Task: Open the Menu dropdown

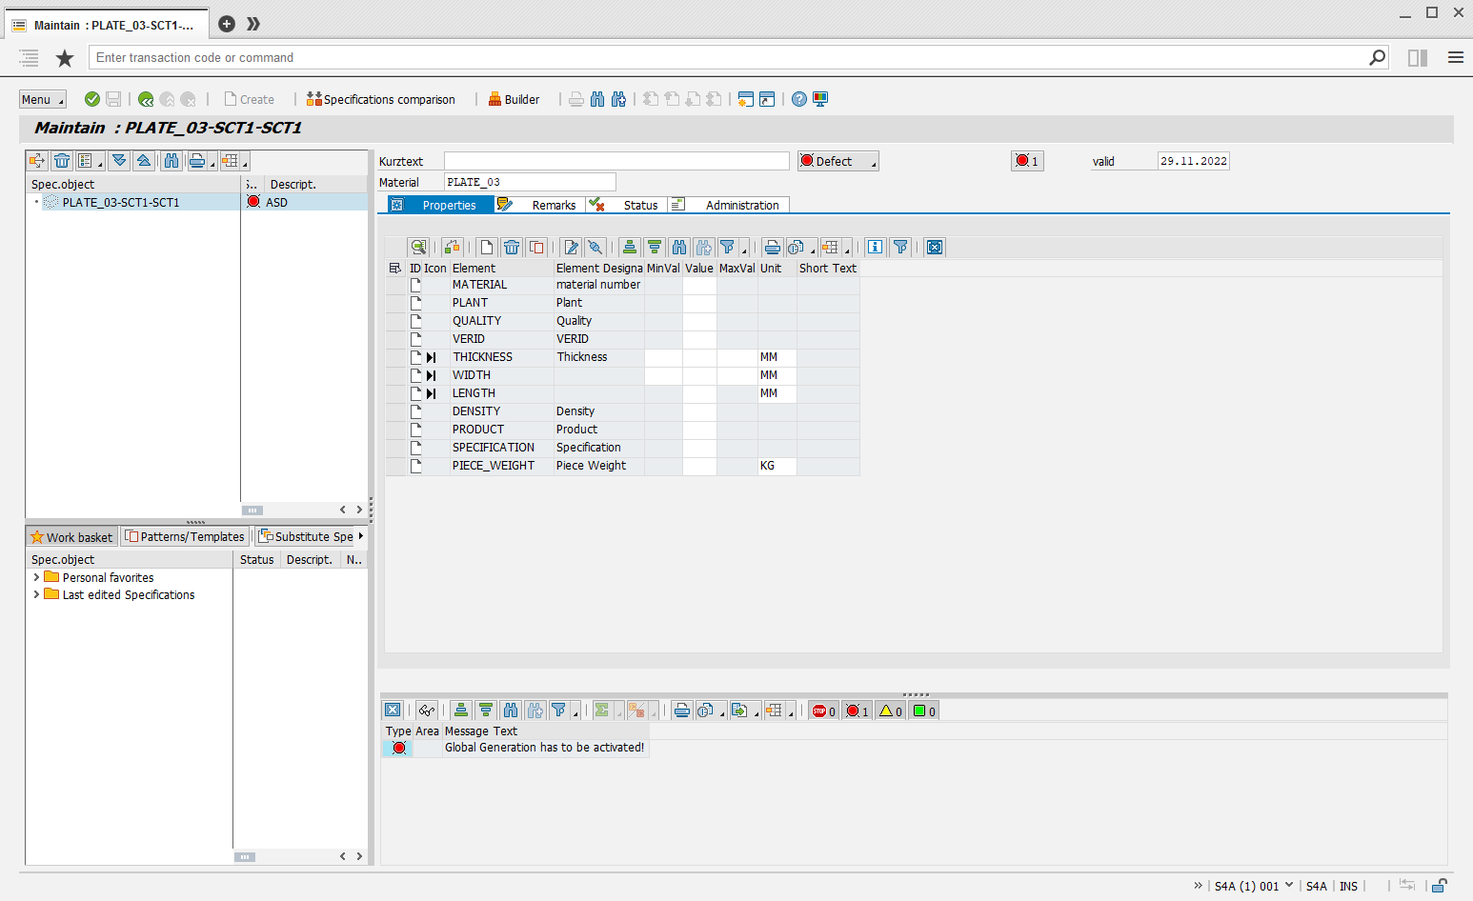Action: [43, 99]
